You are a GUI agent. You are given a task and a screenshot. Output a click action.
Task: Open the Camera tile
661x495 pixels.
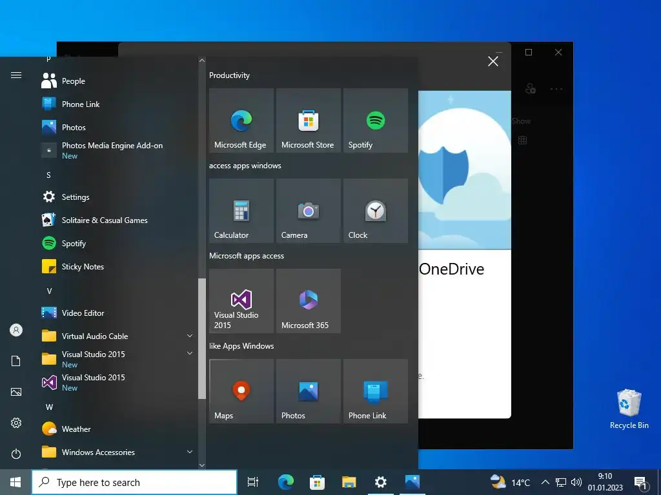pyautogui.click(x=308, y=211)
